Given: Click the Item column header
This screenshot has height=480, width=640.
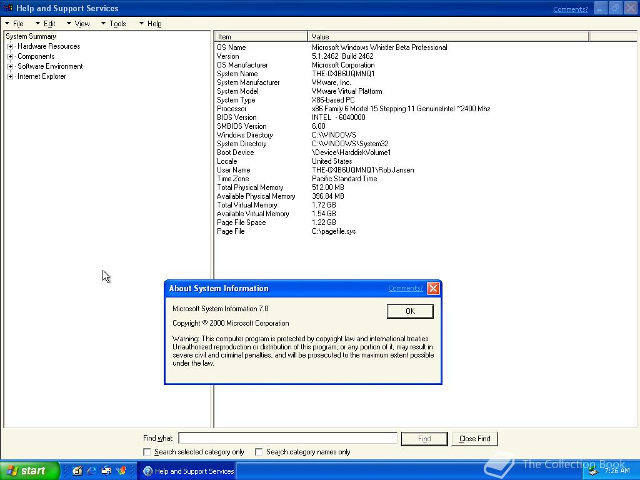Looking at the screenshot, I should (261, 37).
